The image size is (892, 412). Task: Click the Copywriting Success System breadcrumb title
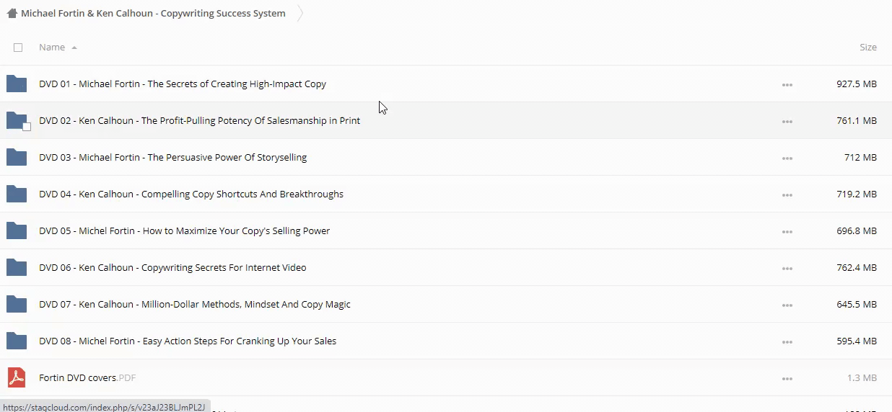153,13
